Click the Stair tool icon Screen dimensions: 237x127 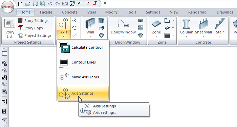[x=220, y=24]
